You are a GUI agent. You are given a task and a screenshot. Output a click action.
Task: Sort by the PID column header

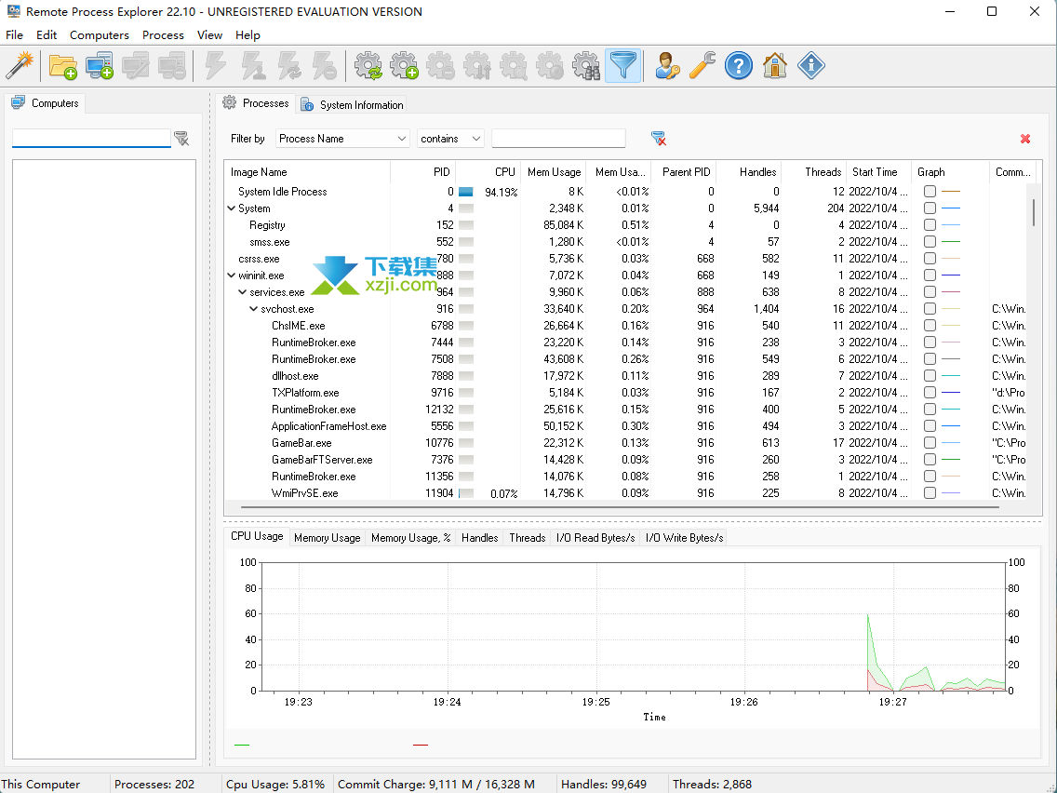click(x=422, y=172)
